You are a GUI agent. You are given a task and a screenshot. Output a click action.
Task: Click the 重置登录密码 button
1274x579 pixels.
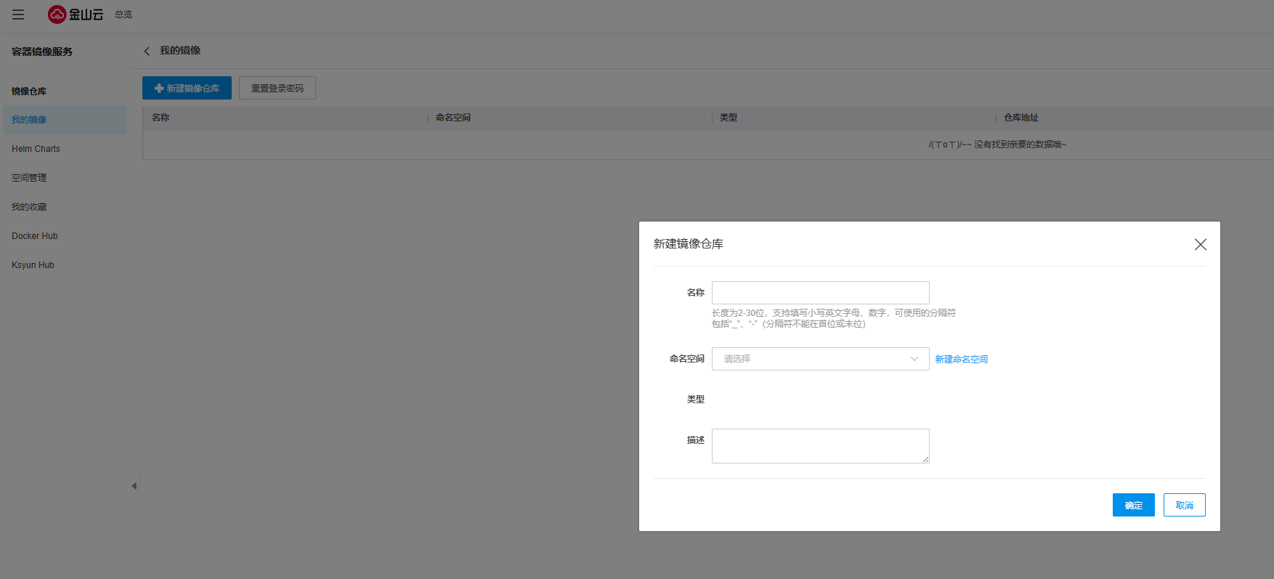tap(277, 88)
